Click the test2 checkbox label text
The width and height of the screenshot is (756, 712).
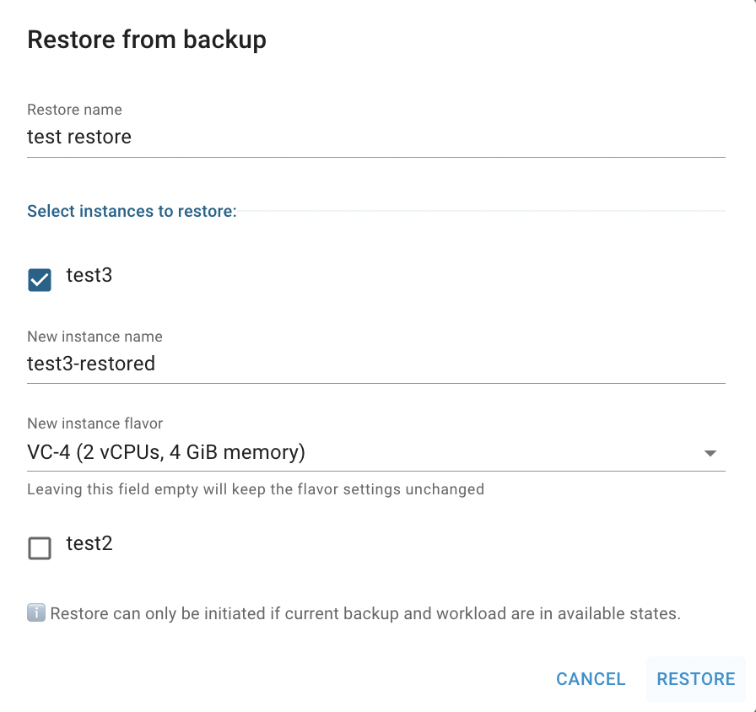click(89, 543)
